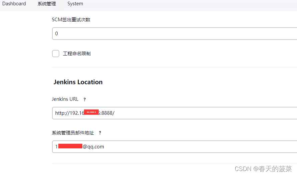Click the 'Jenkins URL' label text
Viewport: 297px width, 175px height.
pyautogui.click(x=65, y=99)
